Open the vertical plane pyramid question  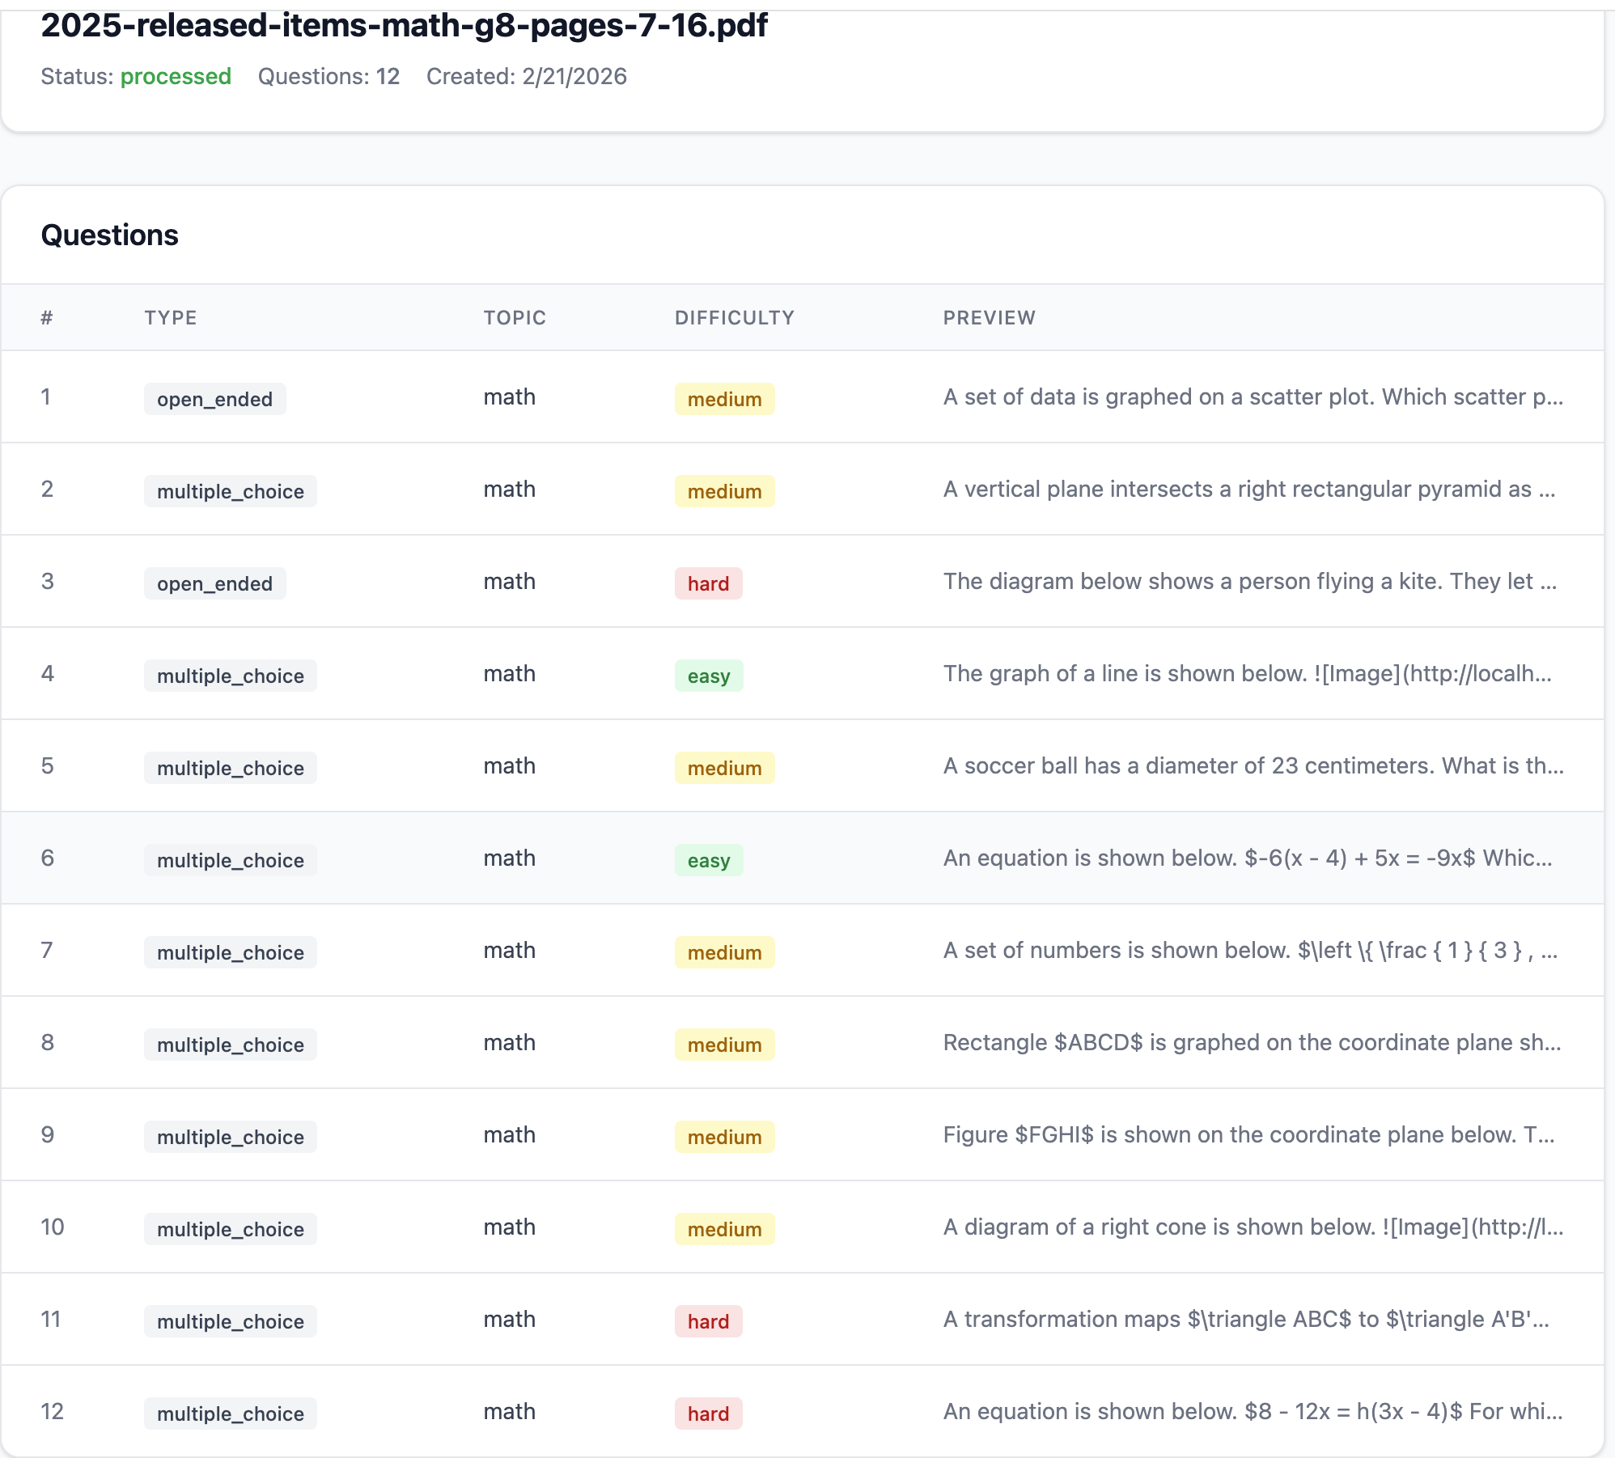click(x=1248, y=489)
